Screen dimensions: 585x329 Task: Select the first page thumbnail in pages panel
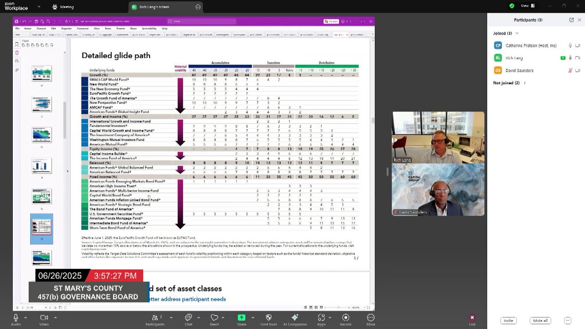42,73
